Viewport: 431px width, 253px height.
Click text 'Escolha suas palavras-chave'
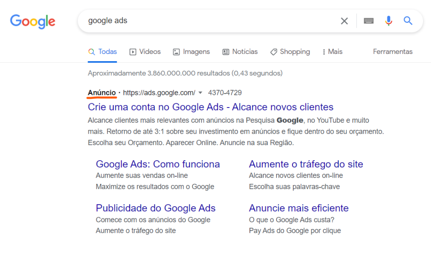294,187
